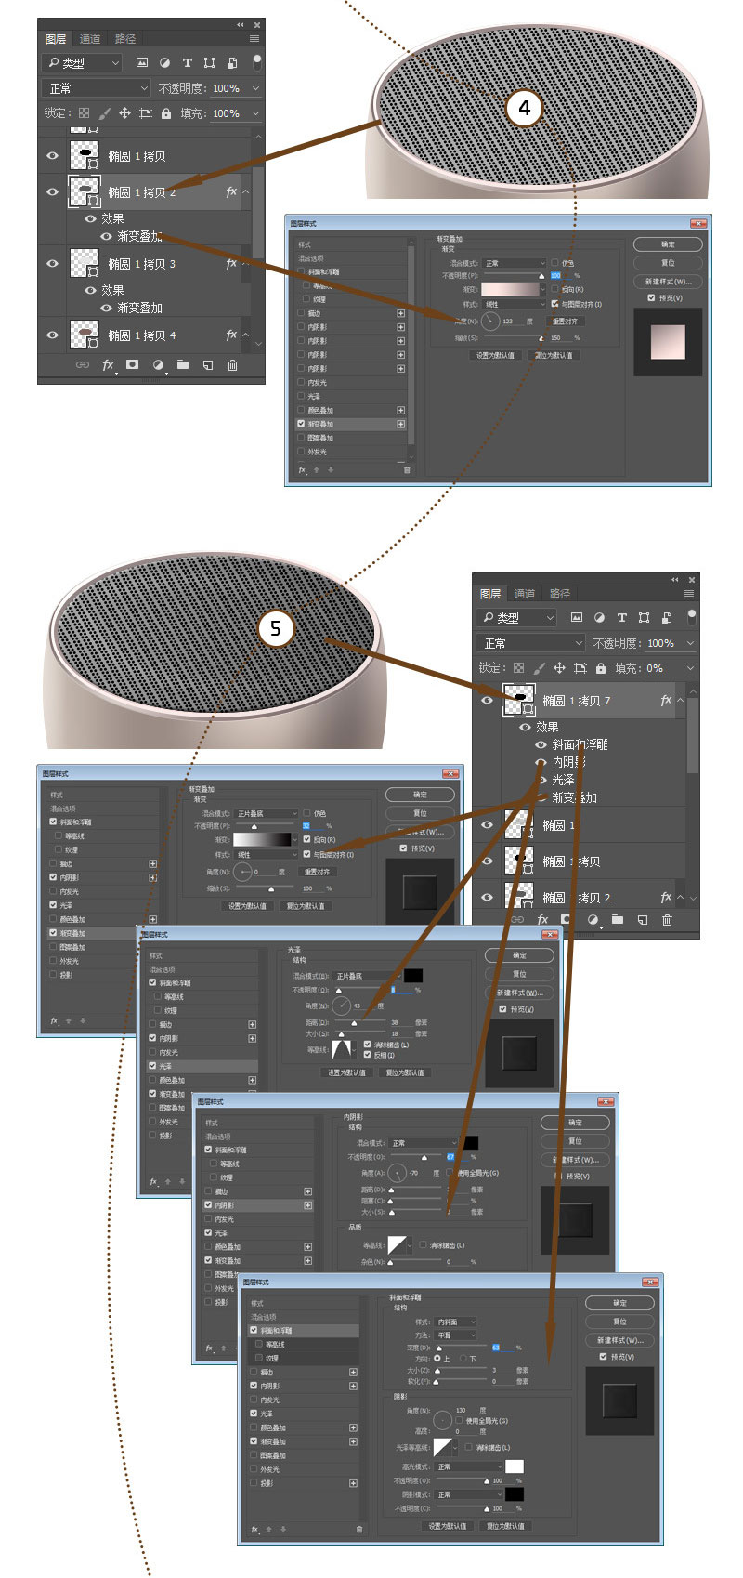Create new group in upper Layers panel
Viewport: 743px width, 1578px height.
[183, 365]
